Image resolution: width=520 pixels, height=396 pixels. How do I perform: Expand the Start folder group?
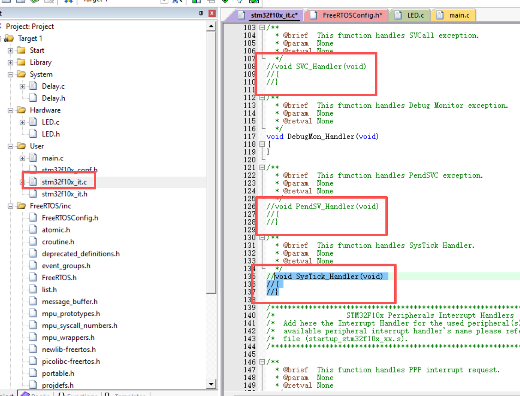(10, 51)
